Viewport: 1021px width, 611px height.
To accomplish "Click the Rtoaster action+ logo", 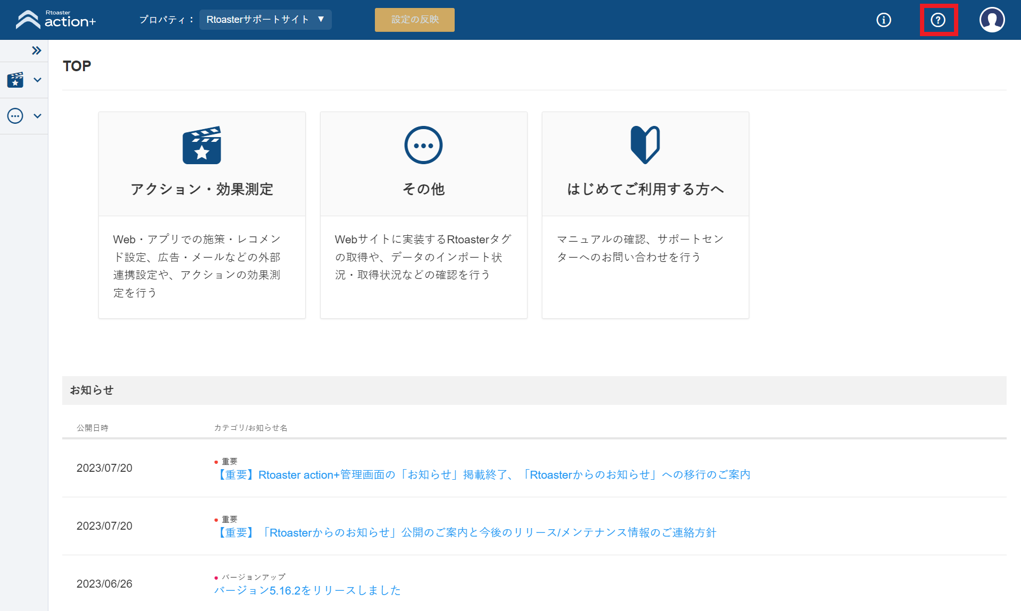I will (56, 20).
